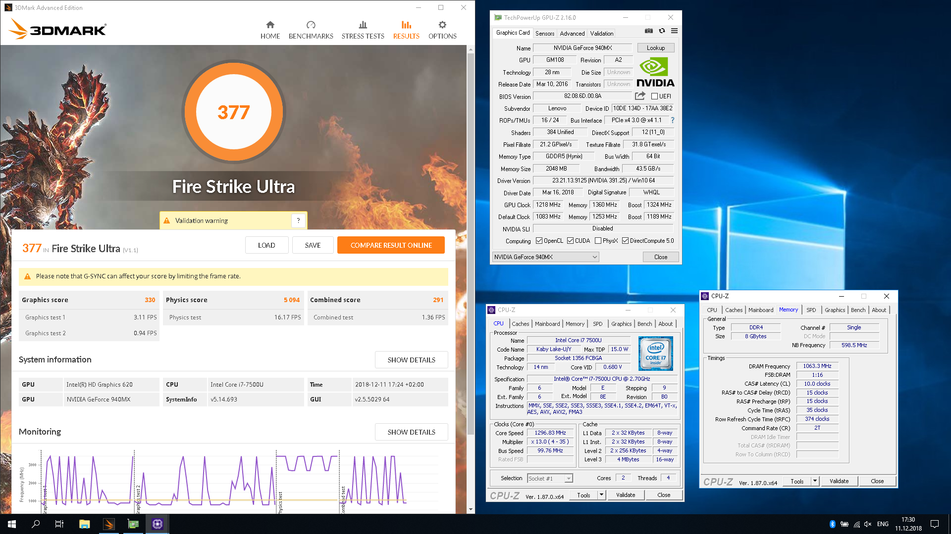The height and width of the screenshot is (534, 951).
Task: Switch to the Advanced tab in GPU-Z
Action: (x=572, y=33)
